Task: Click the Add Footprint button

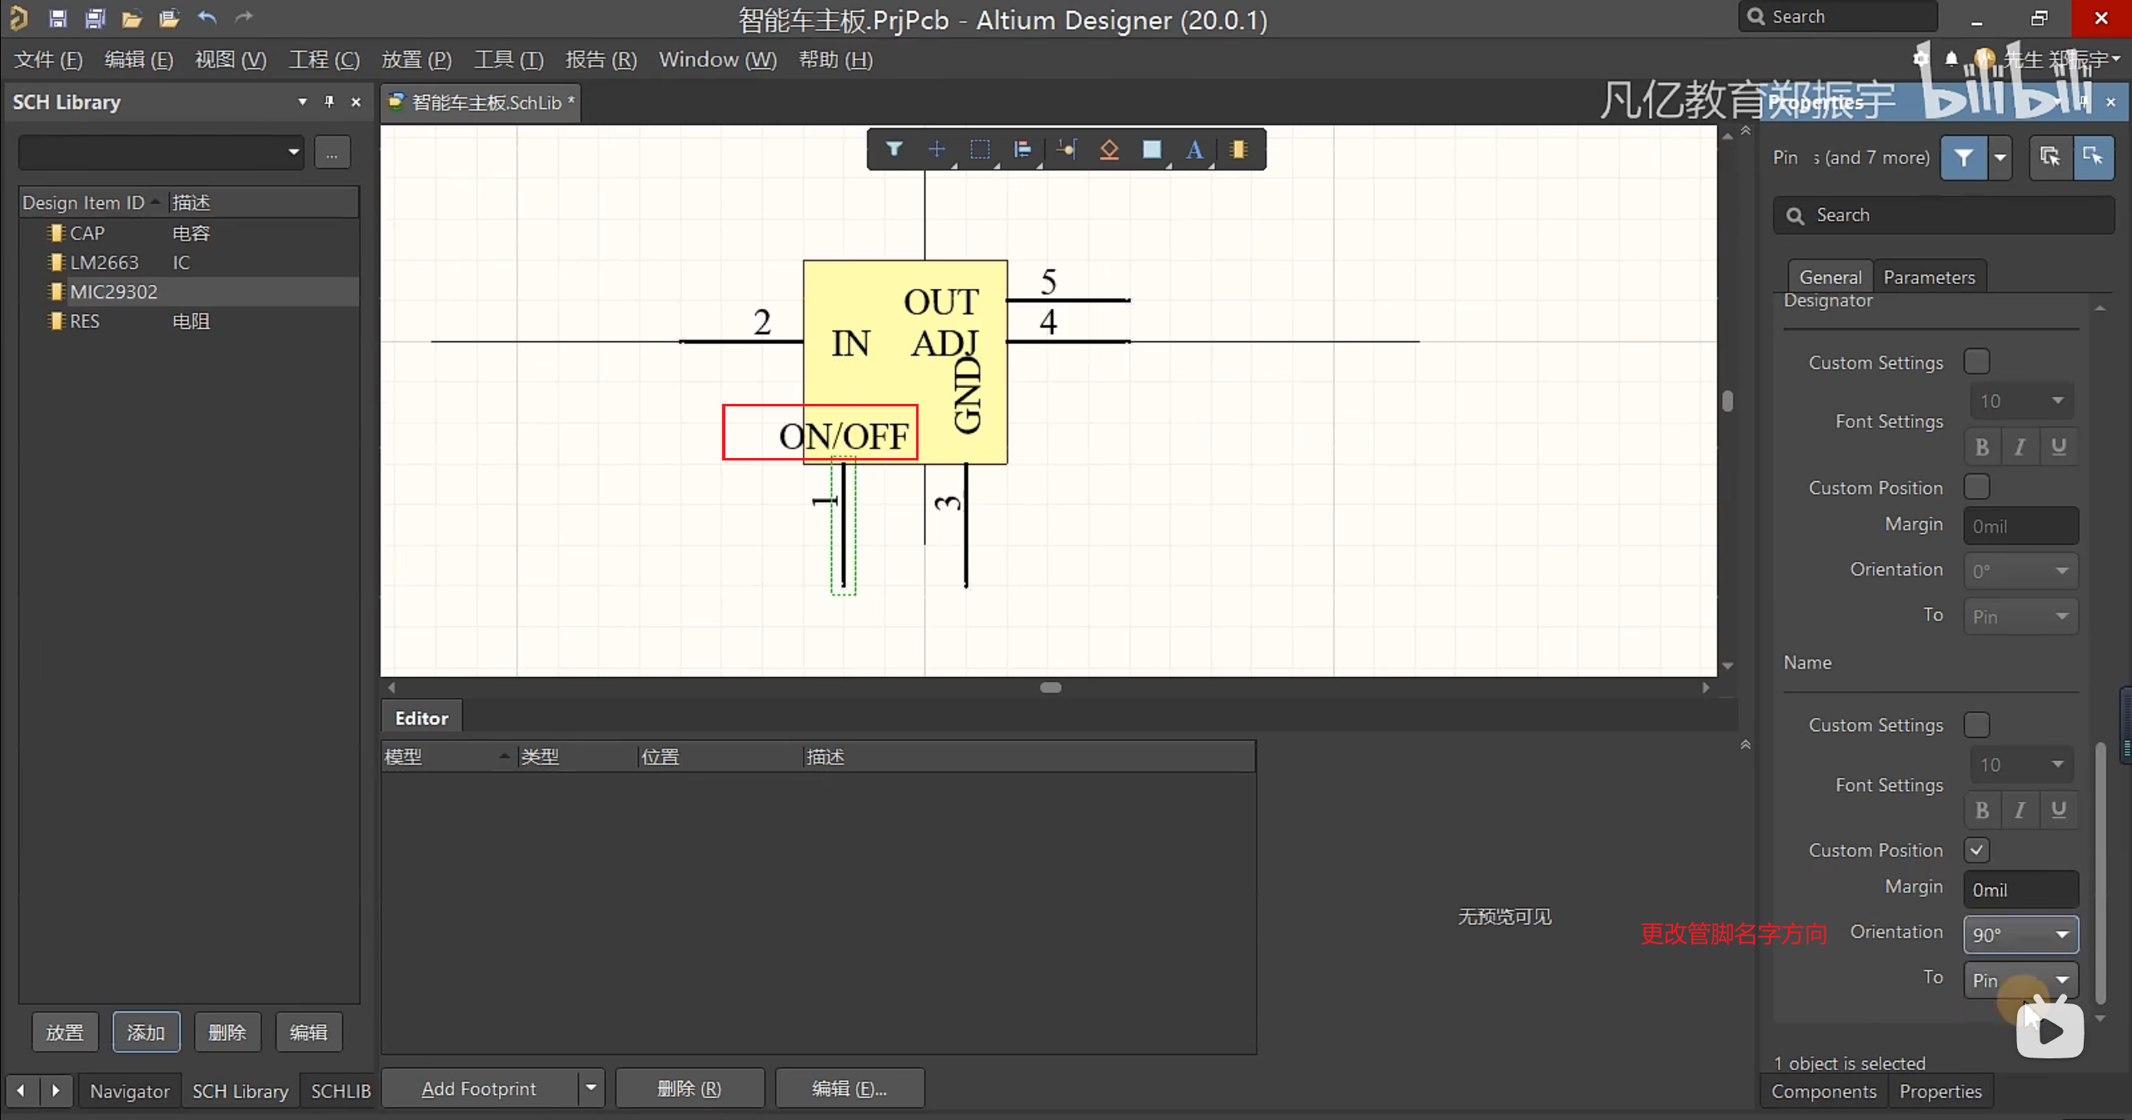Action: click(x=480, y=1088)
